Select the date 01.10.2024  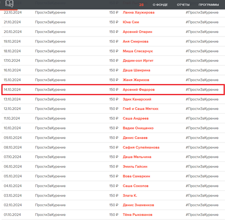click(12, 215)
